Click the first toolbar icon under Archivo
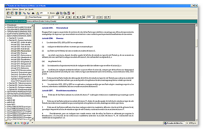Image resolution: width=203 pixels, height=131 pixels. click(8, 13)
